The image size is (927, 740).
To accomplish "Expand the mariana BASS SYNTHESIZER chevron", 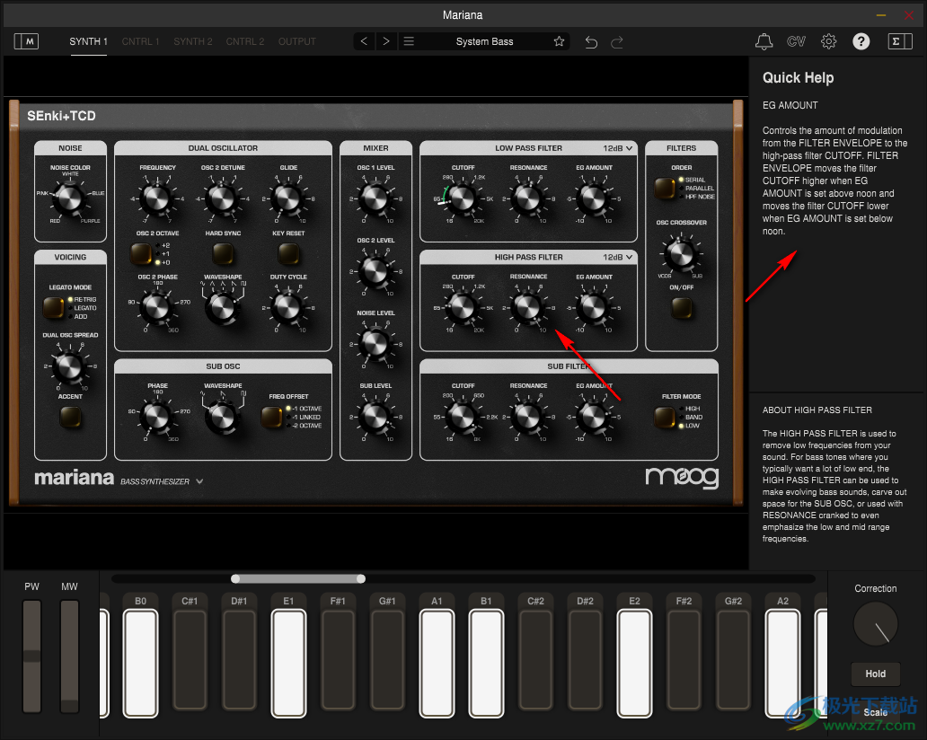I will (x=199, y=480).
